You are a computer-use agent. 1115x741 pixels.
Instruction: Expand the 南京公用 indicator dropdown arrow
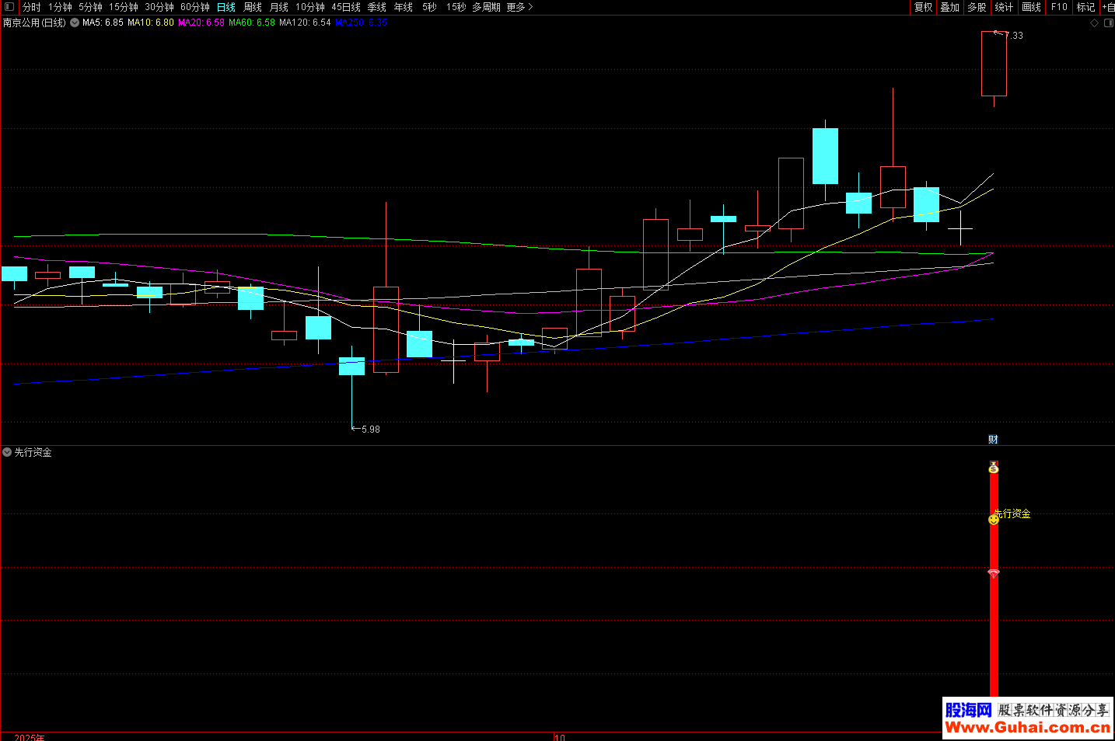pyautogui.click(x=75, y=23)
